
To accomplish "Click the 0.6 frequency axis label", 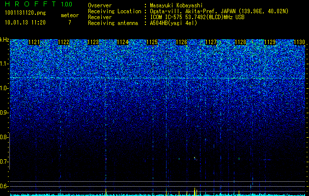I will [4, 186].
